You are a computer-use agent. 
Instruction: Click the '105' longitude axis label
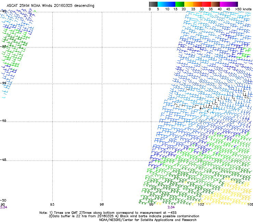(250, 205)
